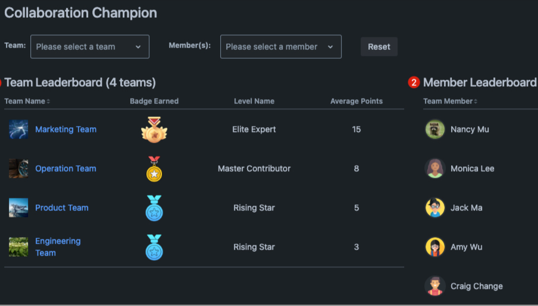
Task: Click Amy Wu's avatar icon
Action: pos(435,247)
